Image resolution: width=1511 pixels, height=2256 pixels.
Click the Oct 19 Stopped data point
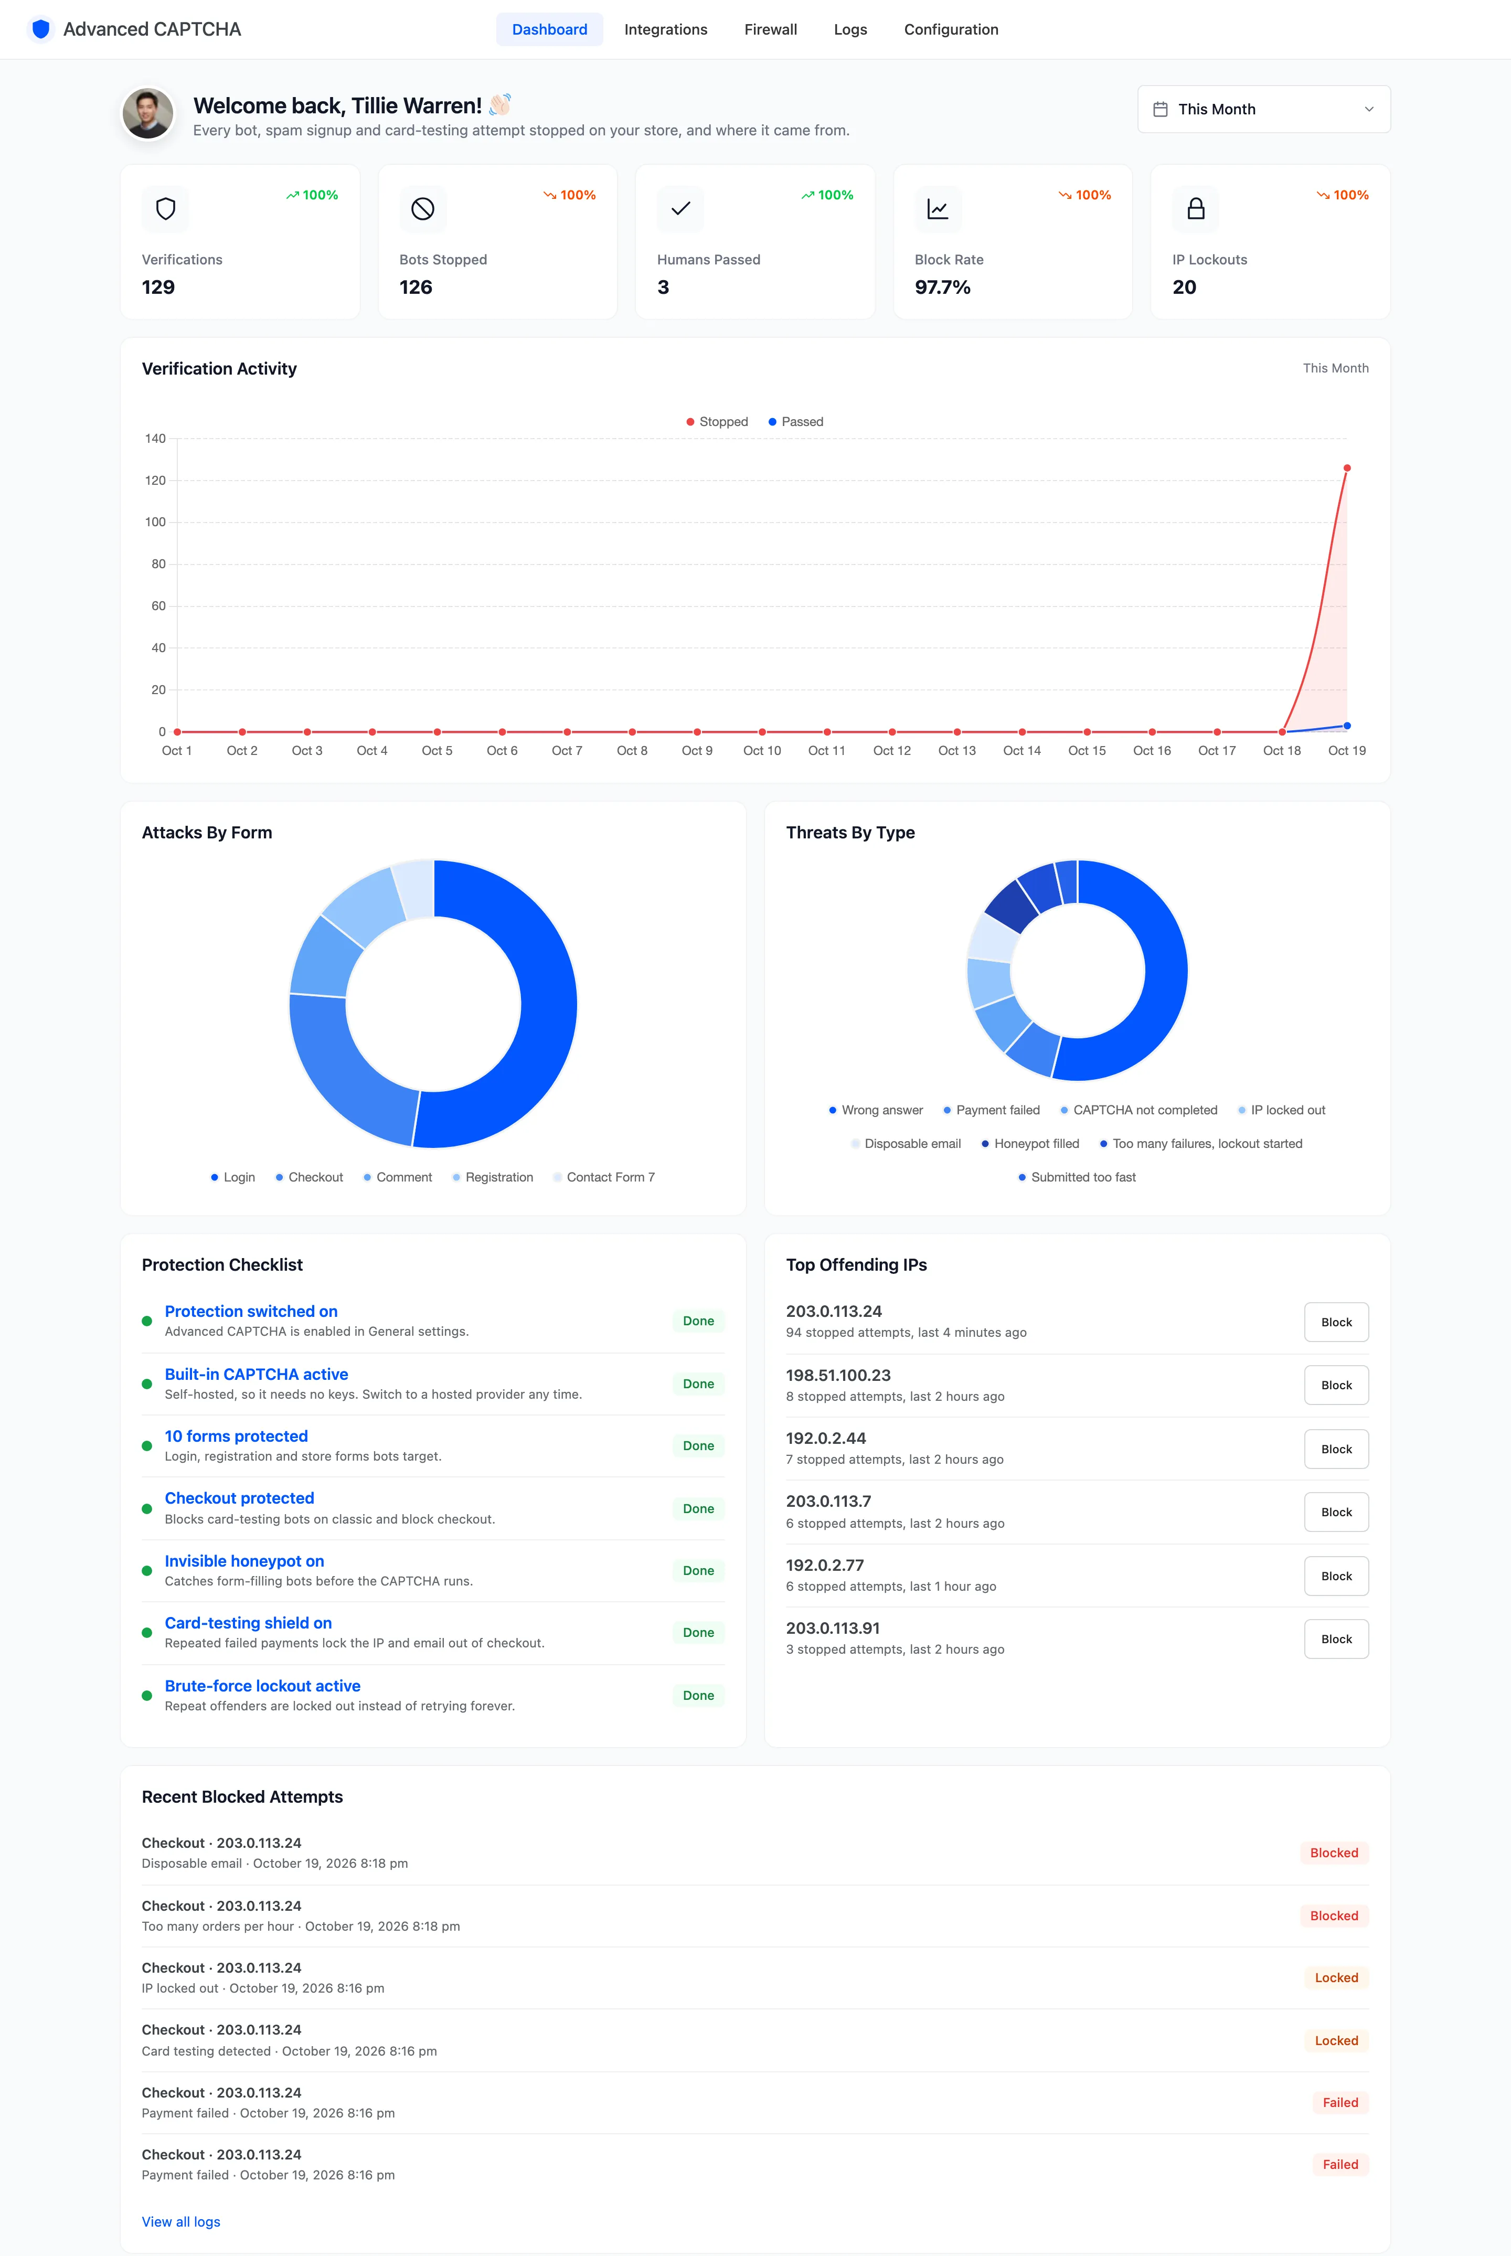click(x=1346, y=469)
